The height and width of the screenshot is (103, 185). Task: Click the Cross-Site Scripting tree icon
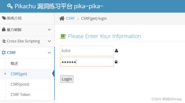(4, 41)
